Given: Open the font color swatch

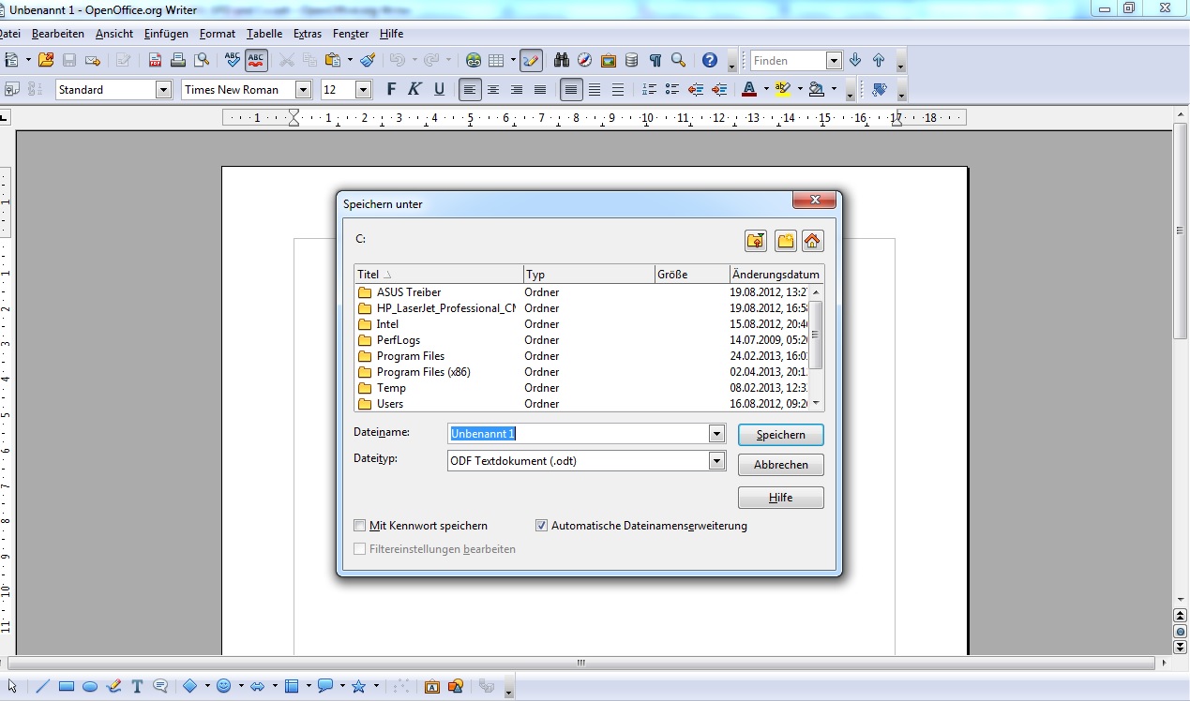Looking at the screenshot, I should 748,90.
